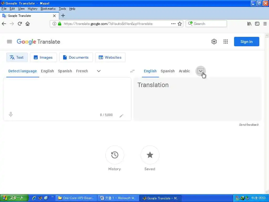Open the Library icon in toolbar
269x202 pixels.
[249, 24]
